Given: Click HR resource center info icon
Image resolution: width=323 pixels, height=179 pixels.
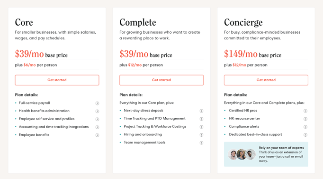Looking at the screenshot, I should [x=305, y=119].
